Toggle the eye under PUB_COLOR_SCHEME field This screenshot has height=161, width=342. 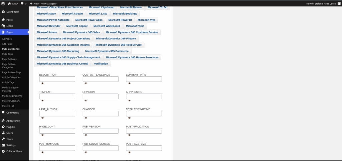[x=86, y=152]
